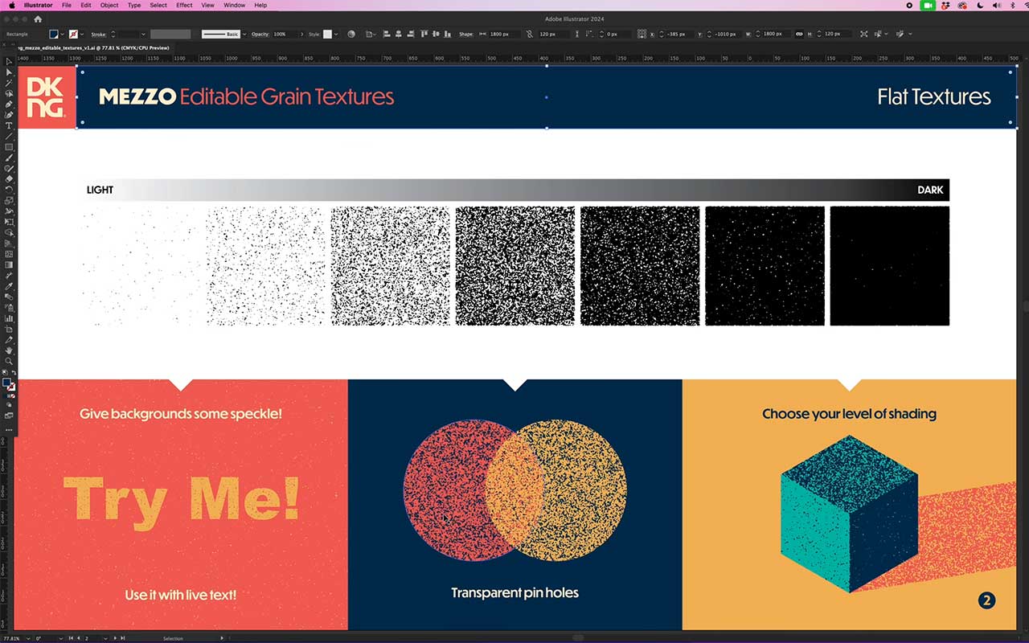Select the Direct Selection tool
The width and height of the screenshot is (1029, 643).
9,72
